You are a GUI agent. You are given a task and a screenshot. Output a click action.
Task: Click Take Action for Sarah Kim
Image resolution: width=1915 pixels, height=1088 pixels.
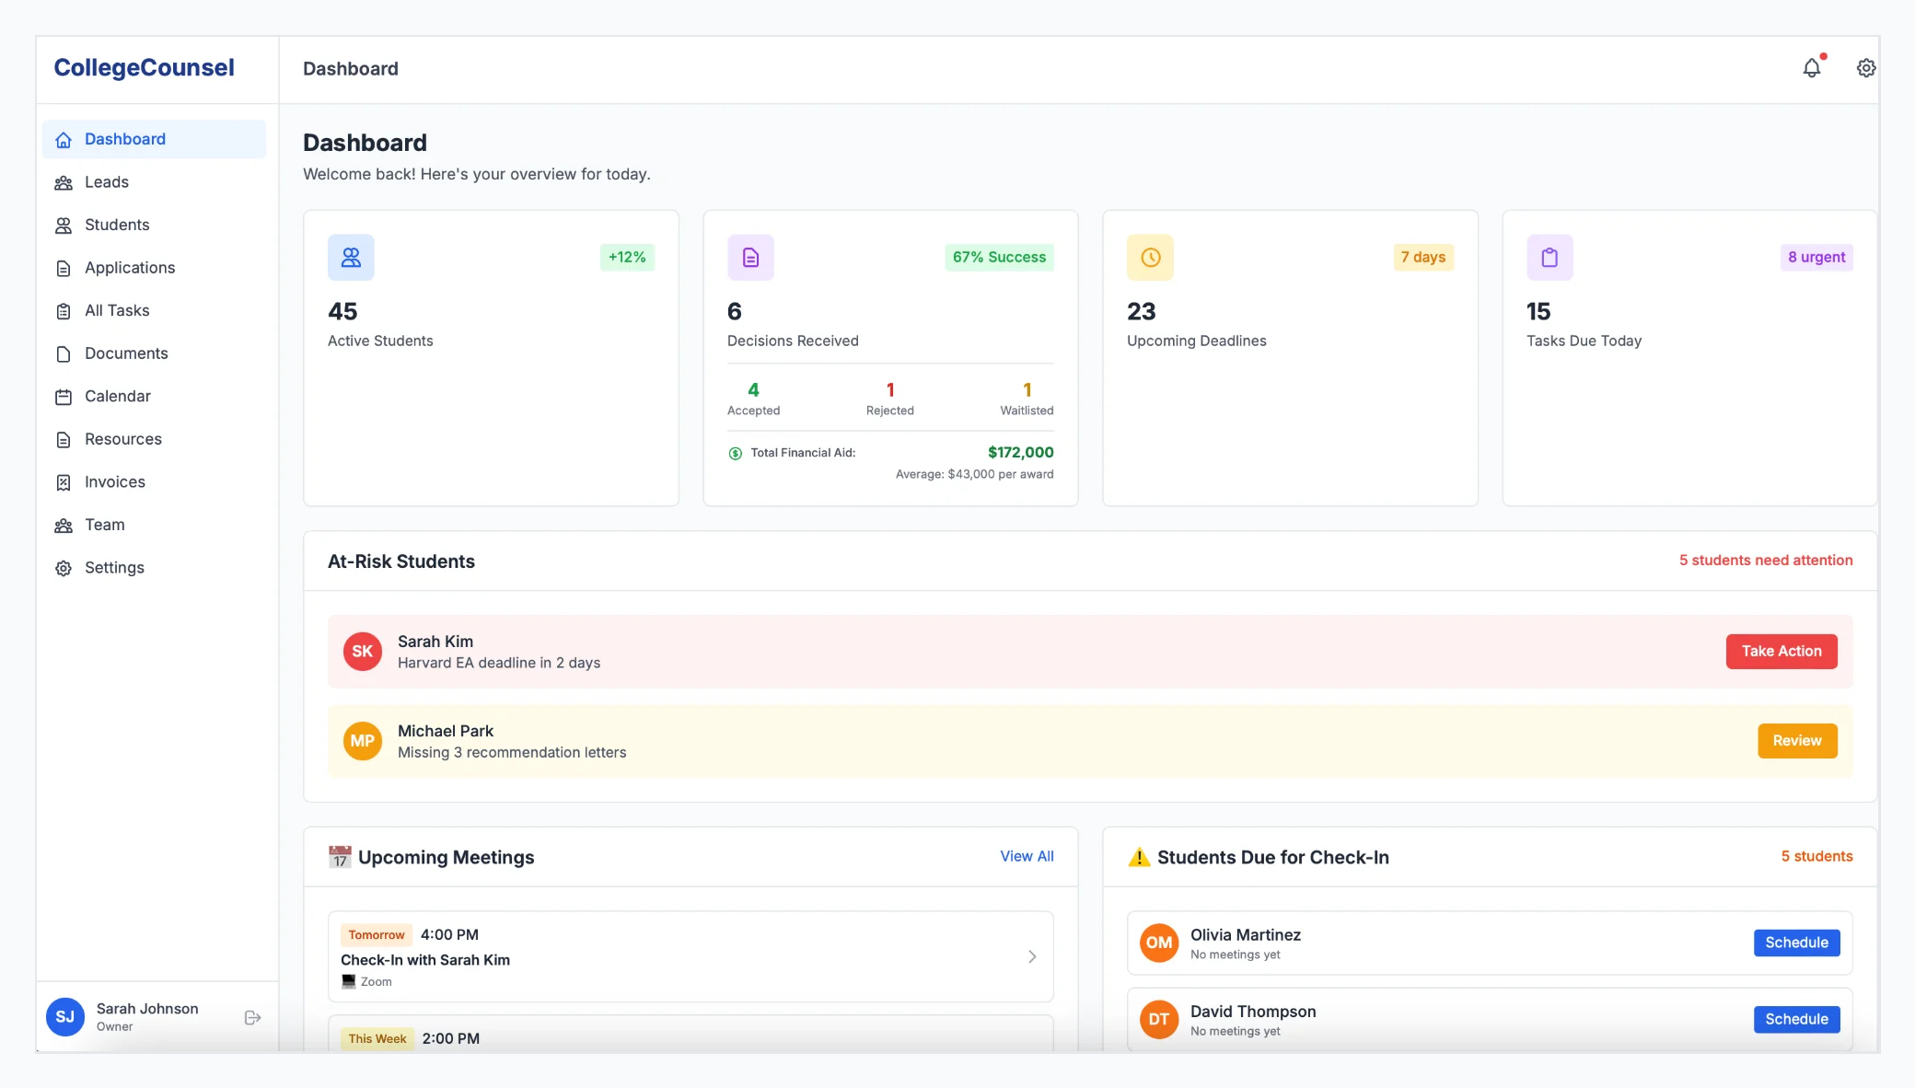[1781, 651]
